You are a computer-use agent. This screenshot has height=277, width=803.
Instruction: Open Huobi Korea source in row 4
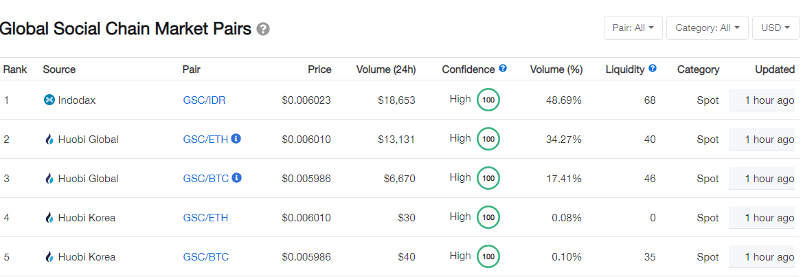(87, 218)
